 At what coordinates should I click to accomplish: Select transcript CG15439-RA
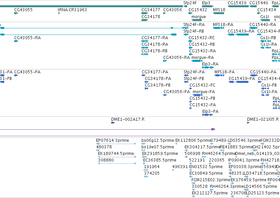coord(241,31)
